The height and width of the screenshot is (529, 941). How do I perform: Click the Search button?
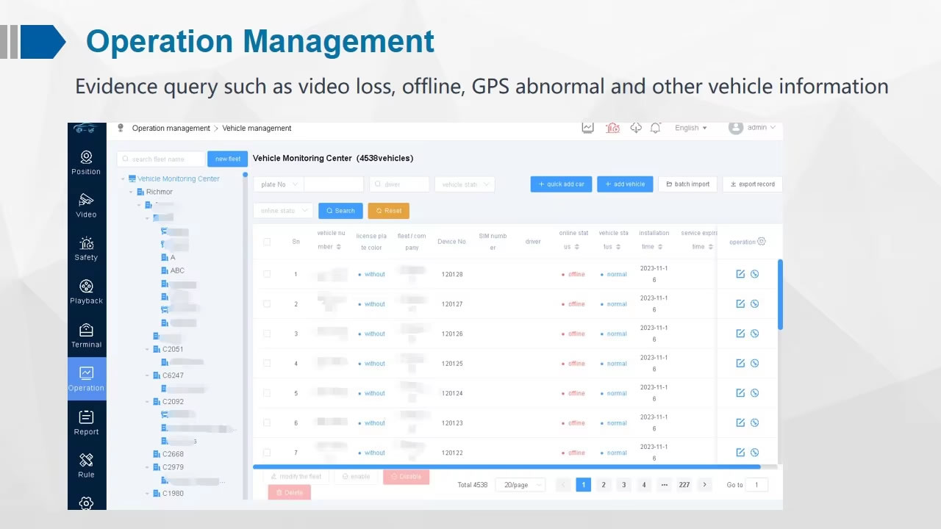(340, 211)
